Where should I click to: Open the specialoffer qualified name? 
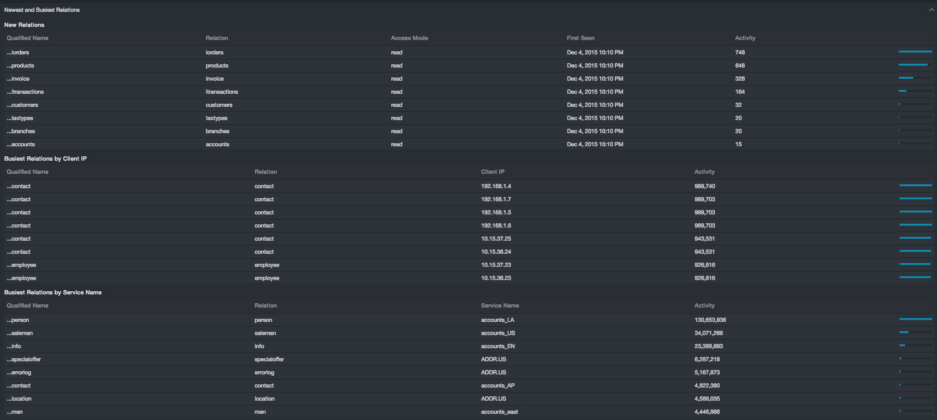coord(24,359)
